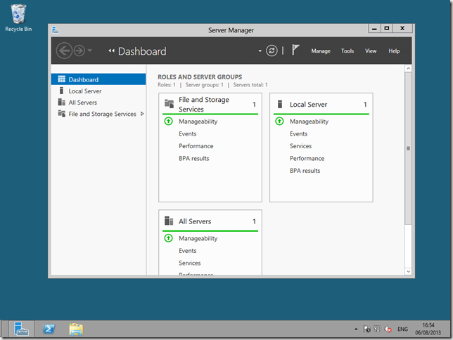Click the network tray icon

(x=377, y=329)
